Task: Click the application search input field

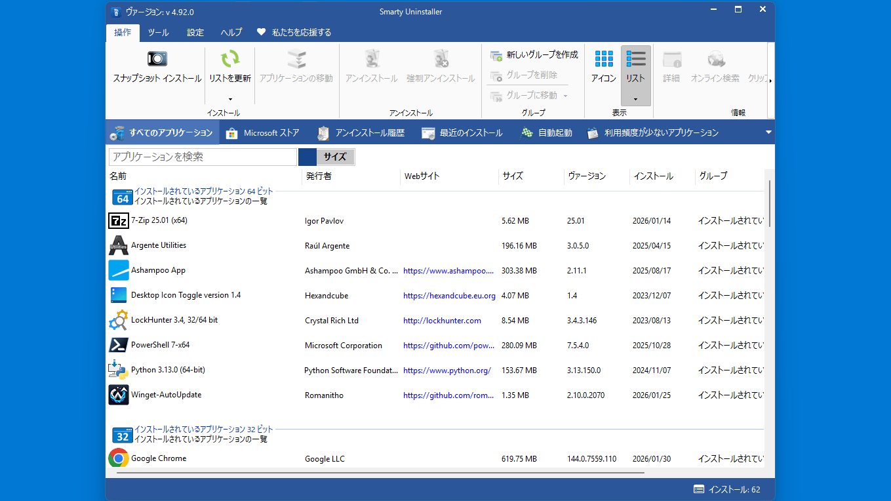Action: tap(203, 157)
